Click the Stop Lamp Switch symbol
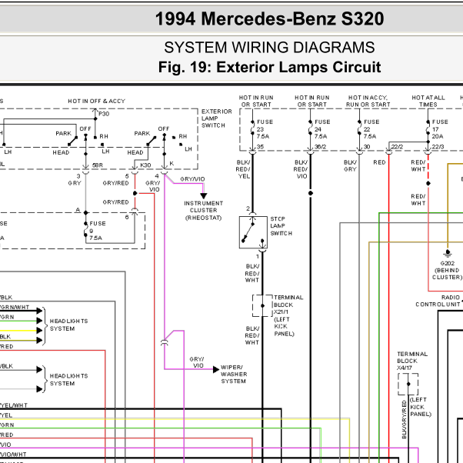This screenshot has height=463, width=463. 253,232
